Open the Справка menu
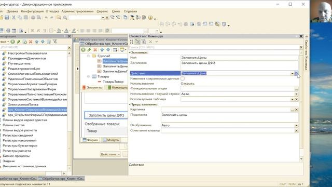Screen dimensions: 332x187 (130, 11)
